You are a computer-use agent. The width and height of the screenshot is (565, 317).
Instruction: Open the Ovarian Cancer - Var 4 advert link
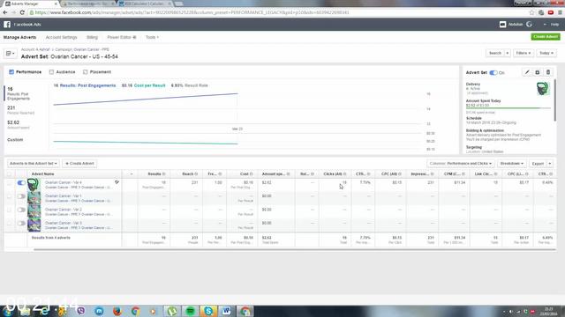(x=64, y=182)
